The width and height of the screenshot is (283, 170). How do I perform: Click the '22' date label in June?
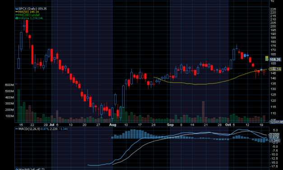[32, 125]
